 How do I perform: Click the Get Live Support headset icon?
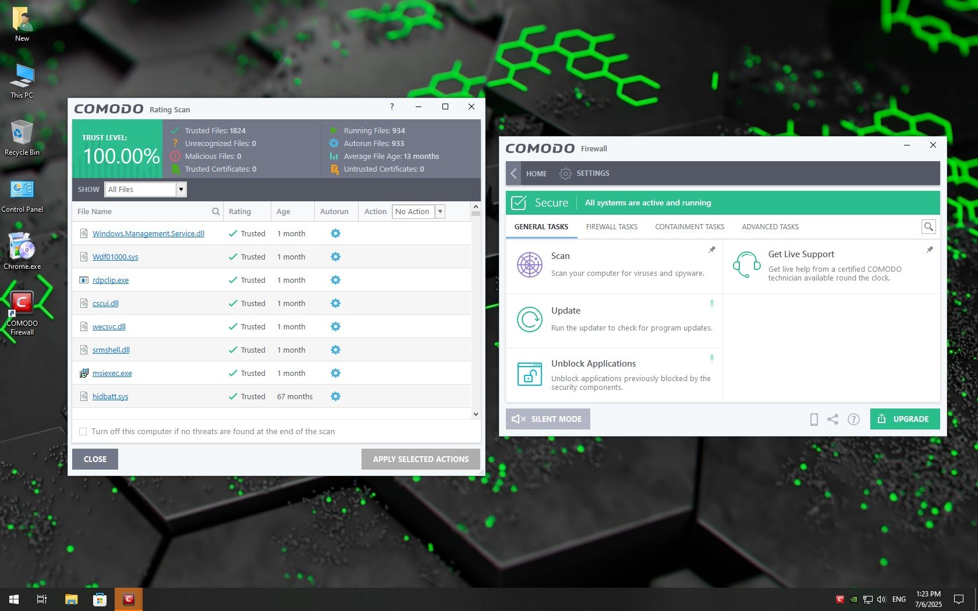pyautogui.click(x=746, y=265)
